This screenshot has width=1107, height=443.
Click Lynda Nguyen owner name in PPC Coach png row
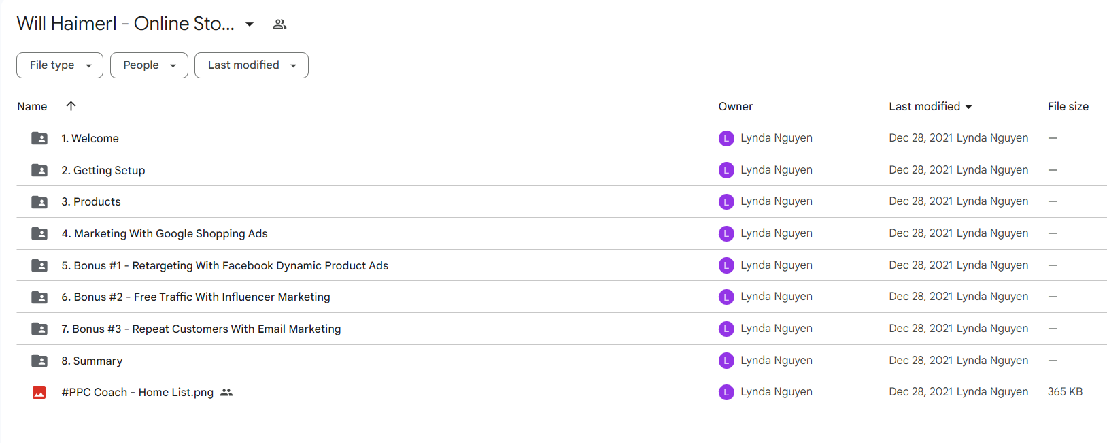point(777,392)
